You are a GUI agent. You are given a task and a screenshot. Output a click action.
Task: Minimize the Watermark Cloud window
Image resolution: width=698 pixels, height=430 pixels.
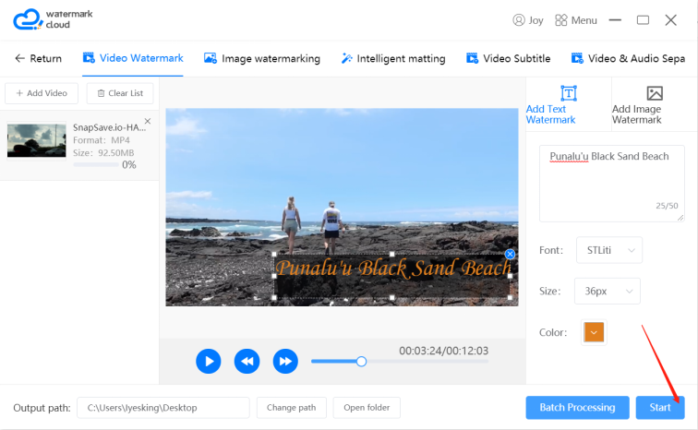pyautogui.click(x=615, y=20)
